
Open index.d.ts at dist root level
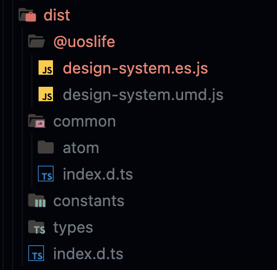88,254
